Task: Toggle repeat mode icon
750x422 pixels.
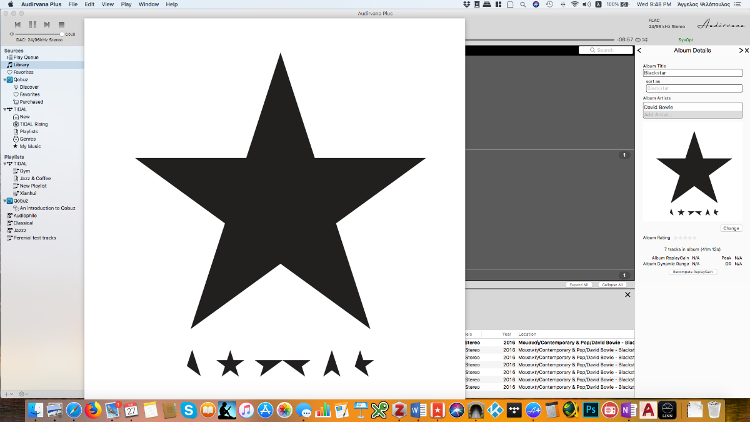Action: tap(636, 39)
